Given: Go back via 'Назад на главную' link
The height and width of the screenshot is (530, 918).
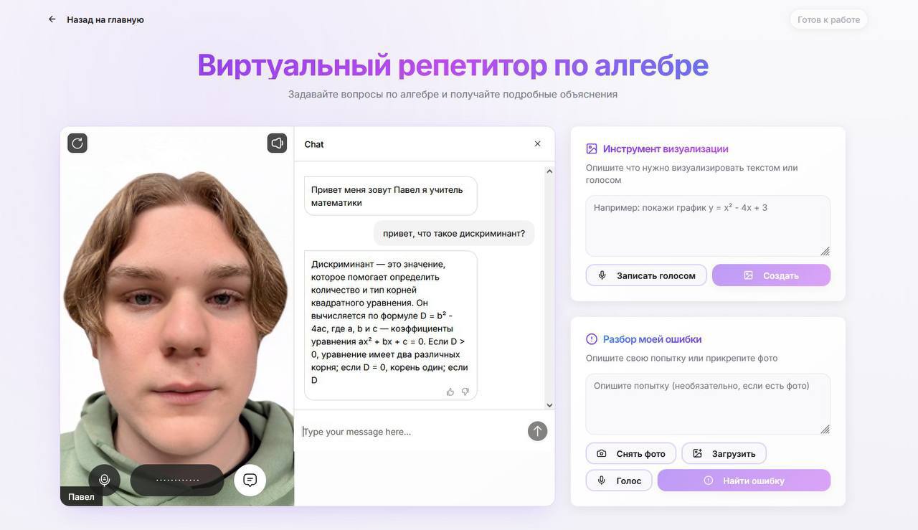Looking at the screenshot, I should 105,19.
